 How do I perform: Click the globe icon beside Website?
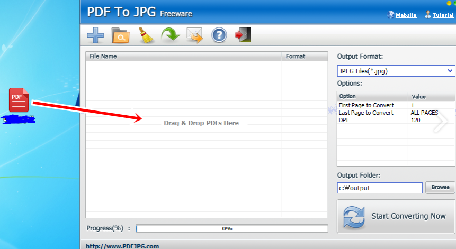(390, 14)
